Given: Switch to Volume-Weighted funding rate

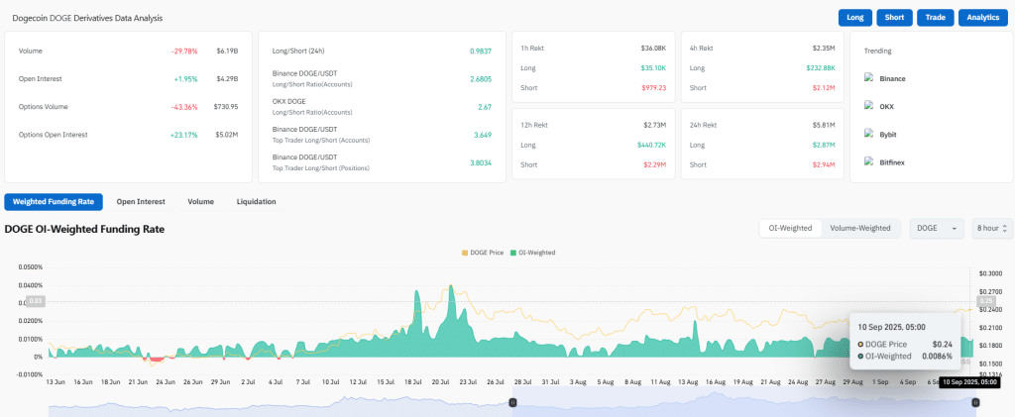Looking at the screenshot, I should (859, 228).
